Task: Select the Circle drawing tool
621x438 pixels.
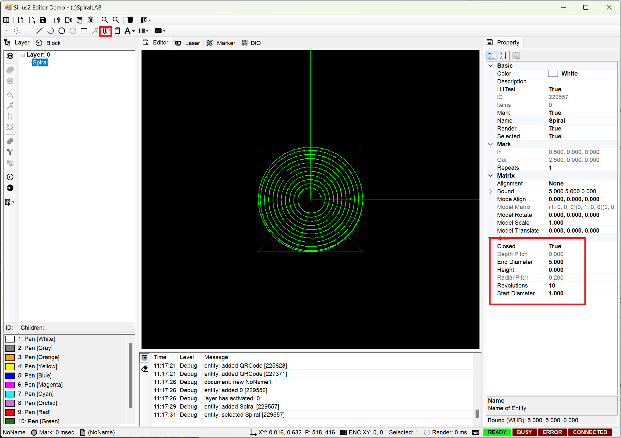Action: pyautogui.click(x=62, y=31)
